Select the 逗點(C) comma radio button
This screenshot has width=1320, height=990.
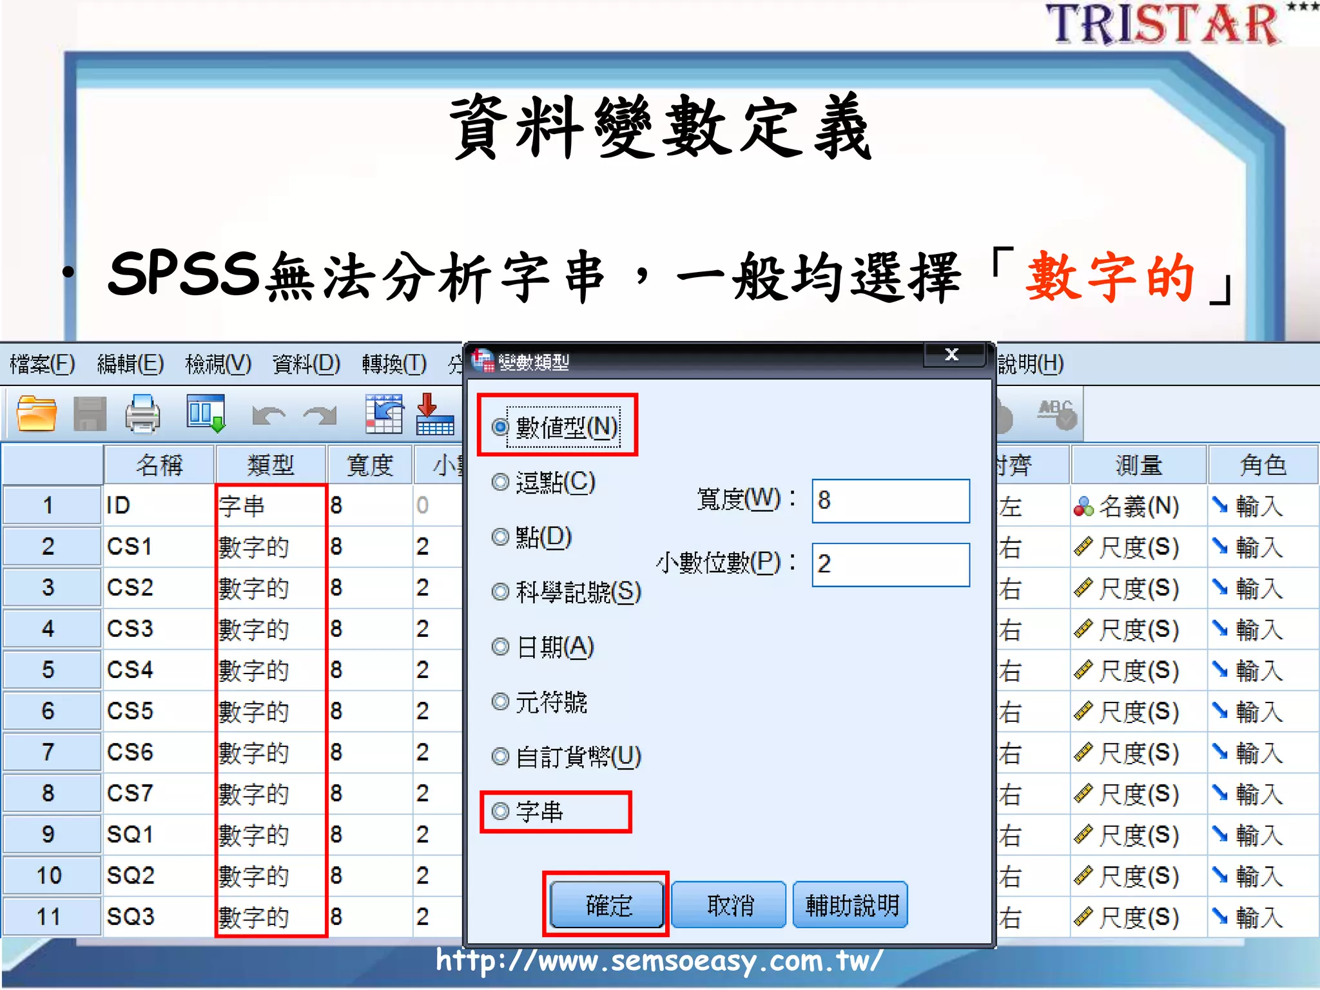pyautogui.click(x=500, y=482)
